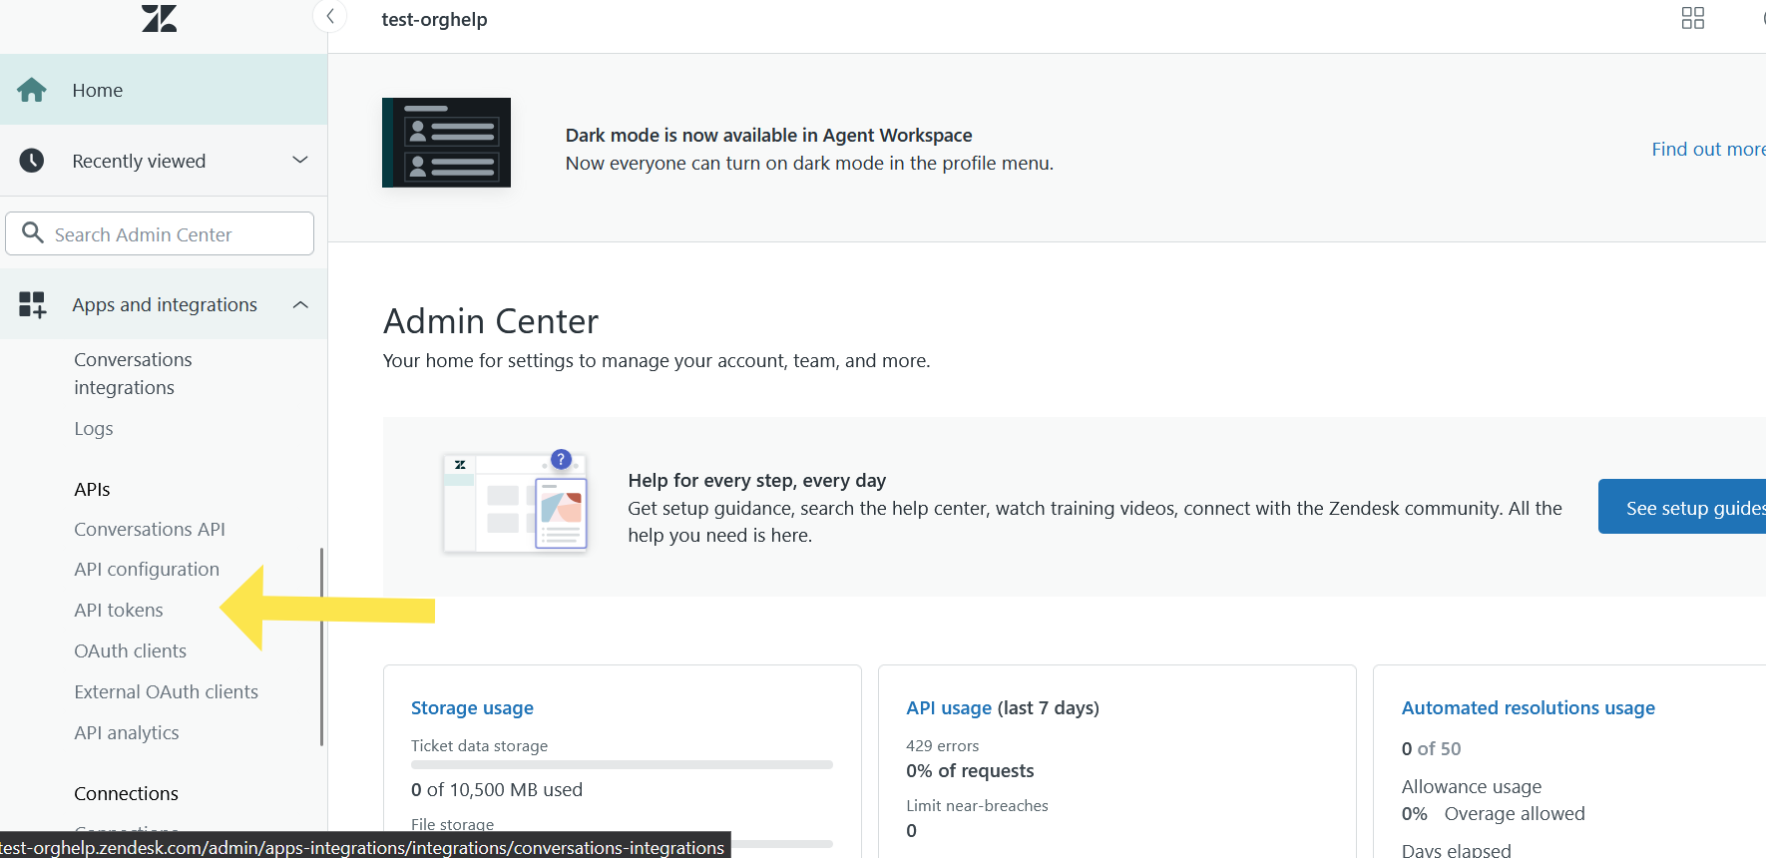The image size is (1766, 858).
Task: Open the Zendesk products grid icon
Action: click(1692, 18)
